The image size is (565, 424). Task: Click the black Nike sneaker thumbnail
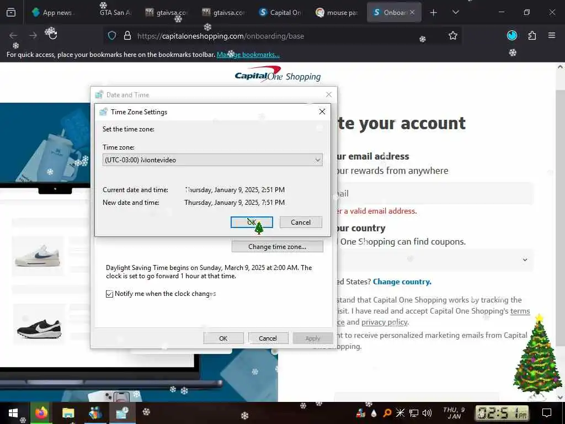pyautogui.click(x=39, y=324)
